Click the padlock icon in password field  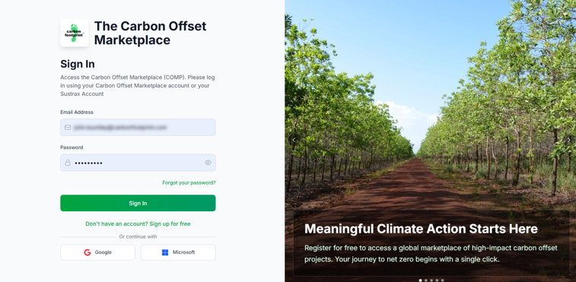[x=68, y=163]
